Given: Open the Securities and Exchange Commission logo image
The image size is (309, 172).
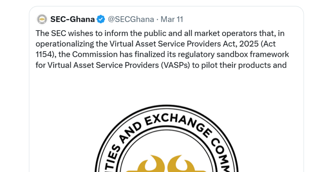Looking at the screenshot, I should [x=166, y=143].
